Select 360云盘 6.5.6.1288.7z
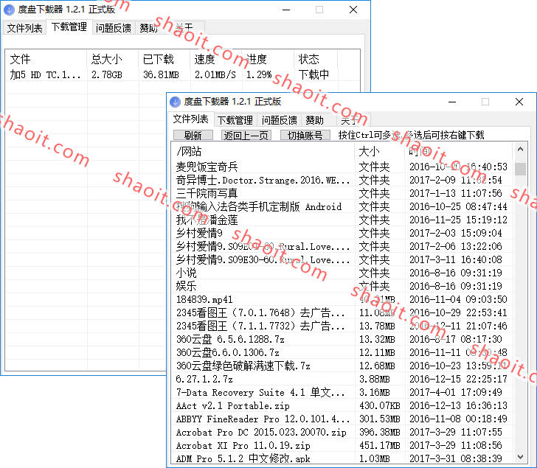 coord(230,339)
